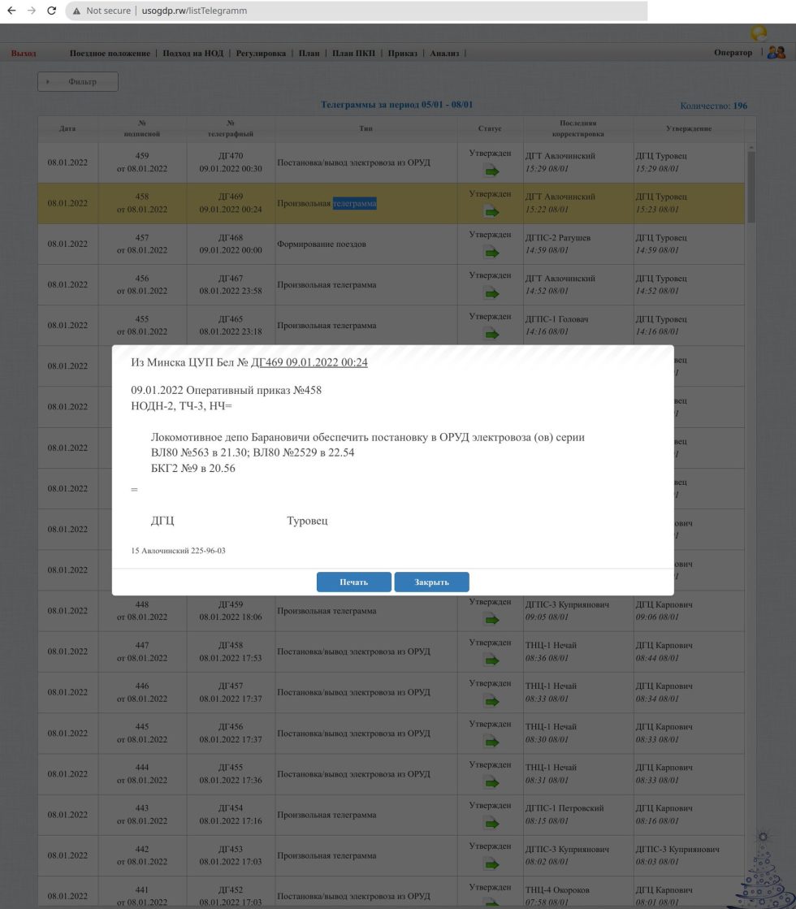The height and width of the screenshot is (909, 796).
Task: Reload the page with browser refresh icon
Action: tap(52, 11)
